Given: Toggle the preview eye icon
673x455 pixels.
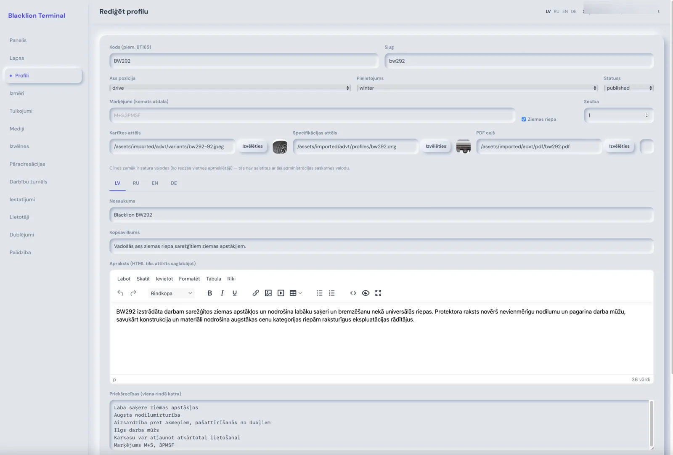Looking at the screenshot, I should click(x=366, y=293).
